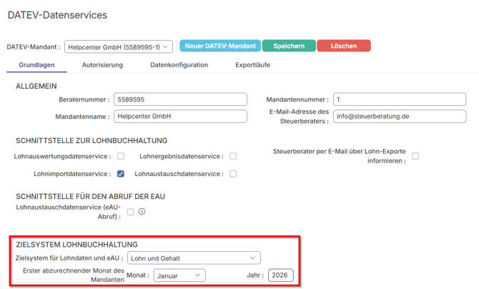The image size is (479, 289).
Task: Open the Monat dropdown showing Januar
Action: 179,275
